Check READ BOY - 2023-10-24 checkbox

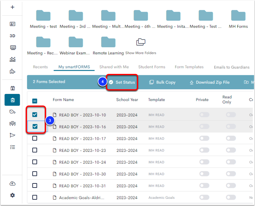pos(35,162)
